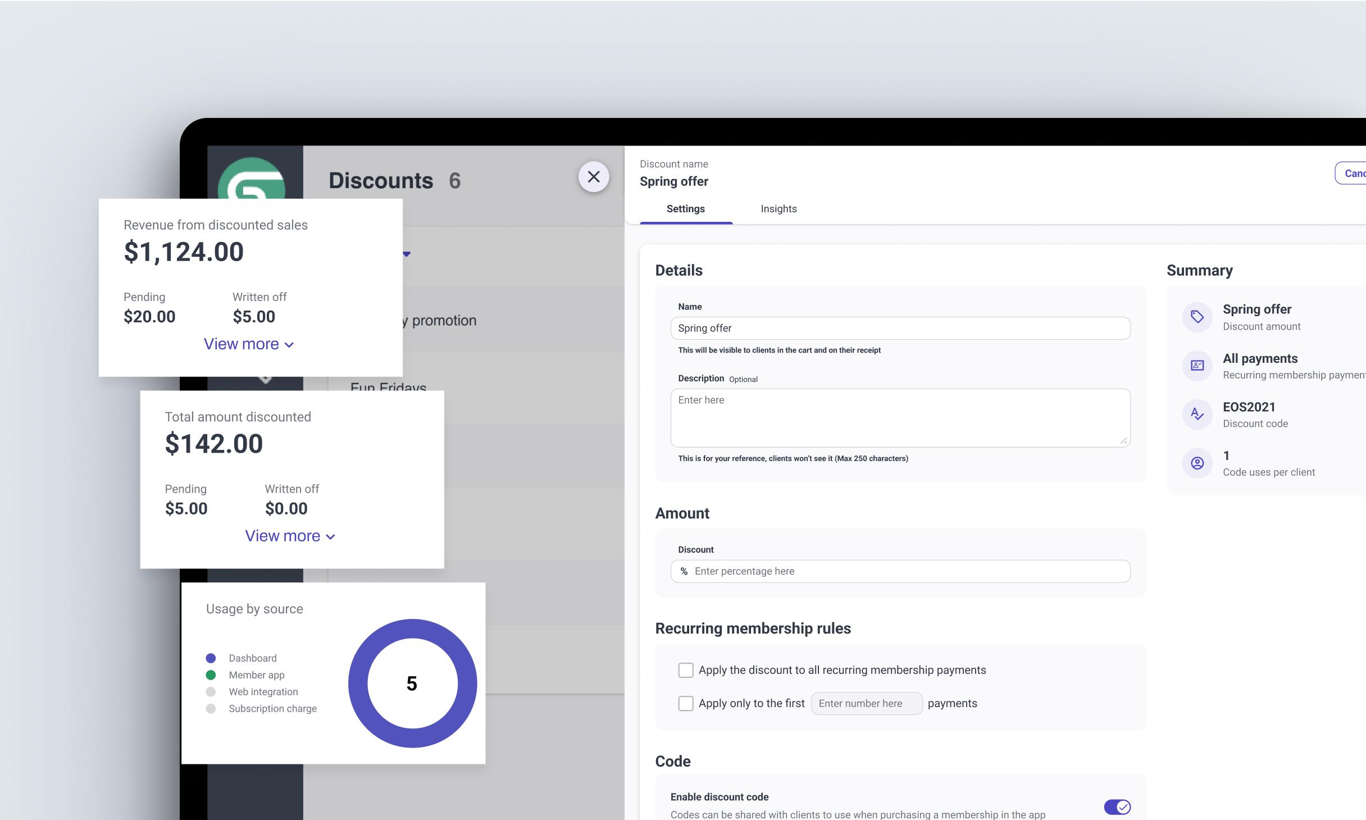Image resolution: width=1366 pixels, height=820 pixels.
Task: Close the discount panel with the X button
Action: 594,177
